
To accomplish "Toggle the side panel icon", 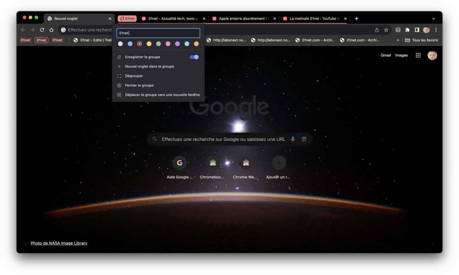I will pos(417,30).
